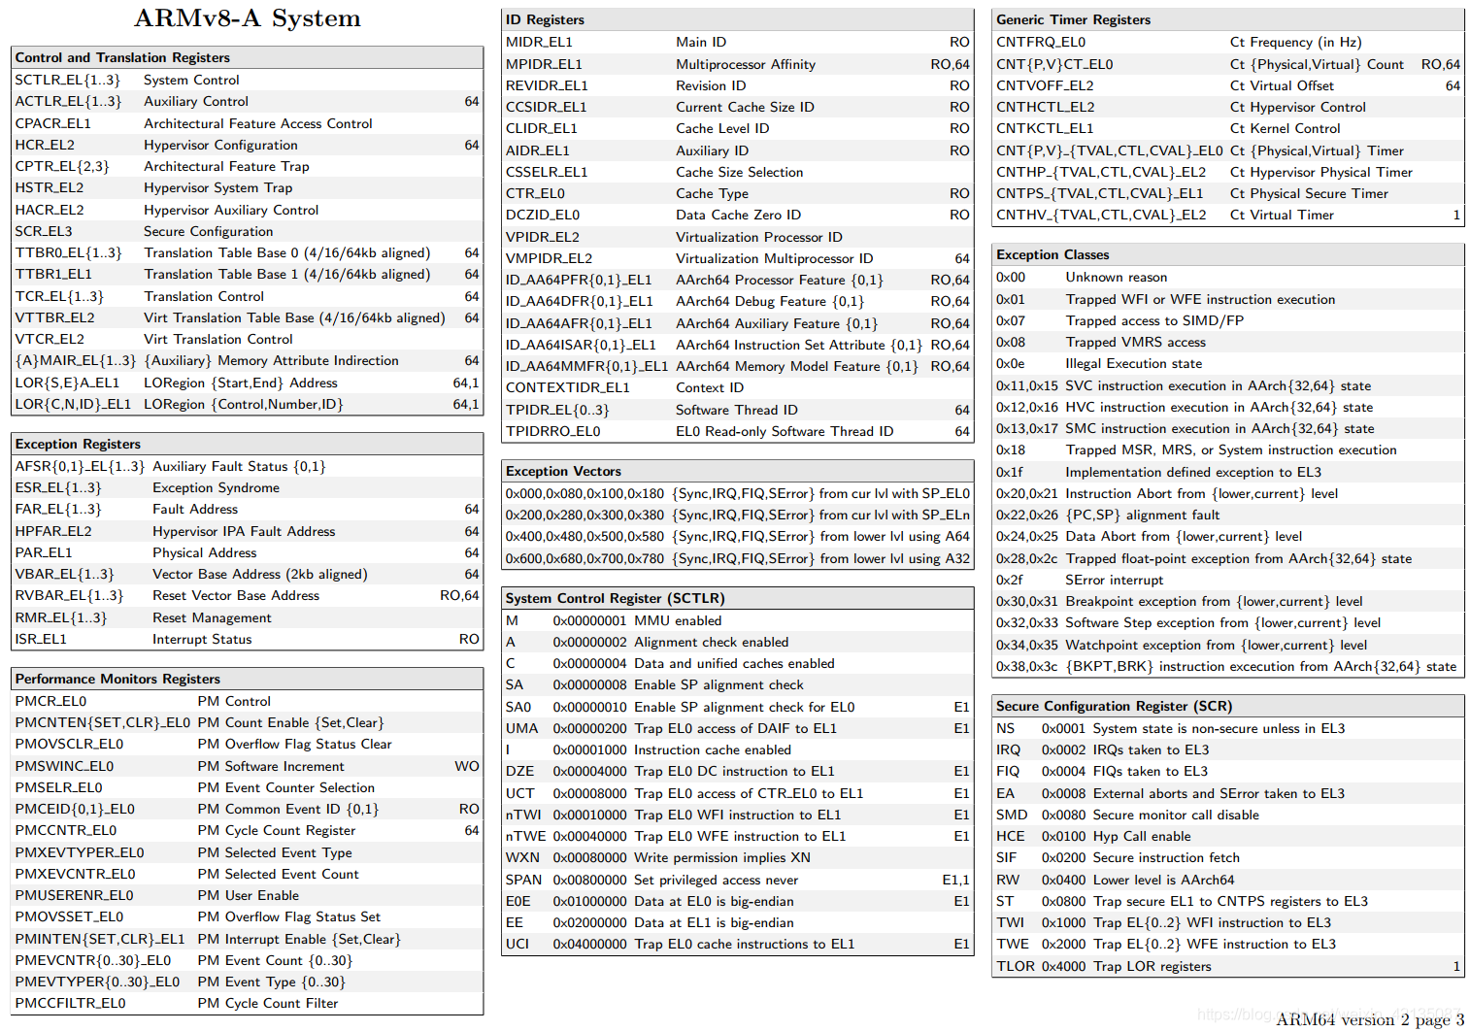Click ID_AA64MMFR{0,1}_EL1 register name
This screenshot has height=1032, width=1470.
pos(586,366)
